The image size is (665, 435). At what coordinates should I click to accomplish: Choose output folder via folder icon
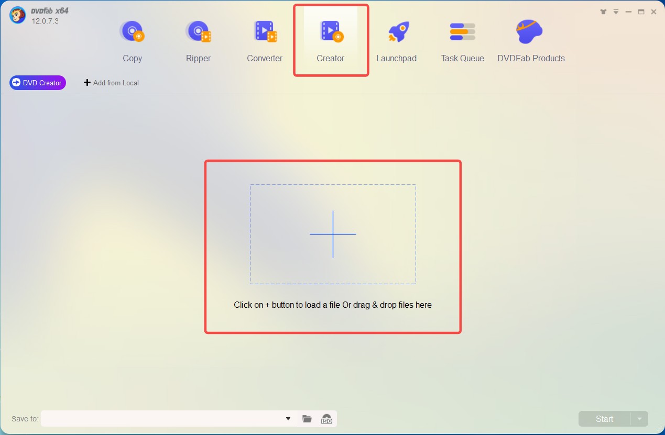pos(307,419)
